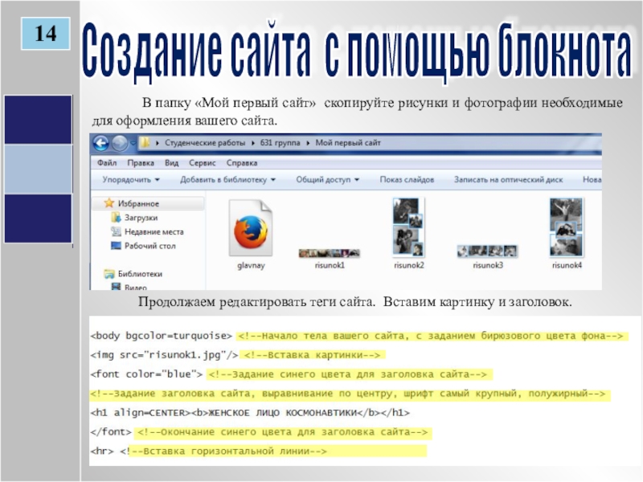Viewport: 643px width, 482px height.
Task: Click the Вставка картинки comment
Action: point(313,355)
